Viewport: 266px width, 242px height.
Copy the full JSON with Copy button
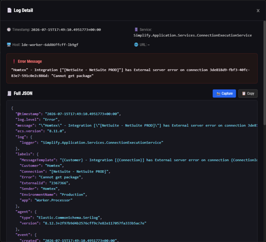point(248,94)
